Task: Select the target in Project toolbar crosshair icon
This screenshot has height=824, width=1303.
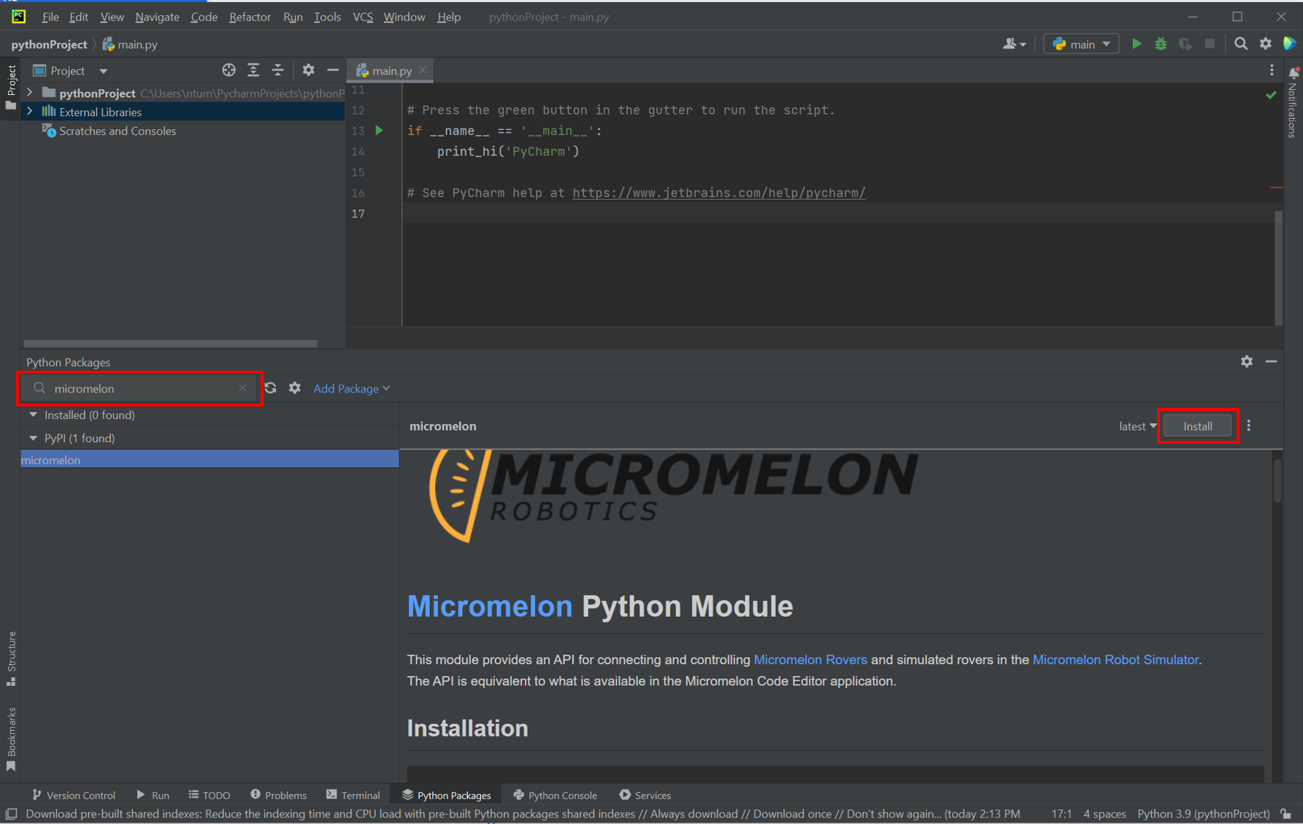Action: (x=228, y=70)
